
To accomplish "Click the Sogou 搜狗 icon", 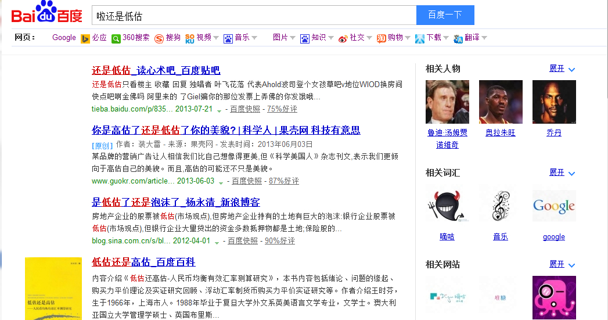I will pyautogui.click(x=159, y=38).
